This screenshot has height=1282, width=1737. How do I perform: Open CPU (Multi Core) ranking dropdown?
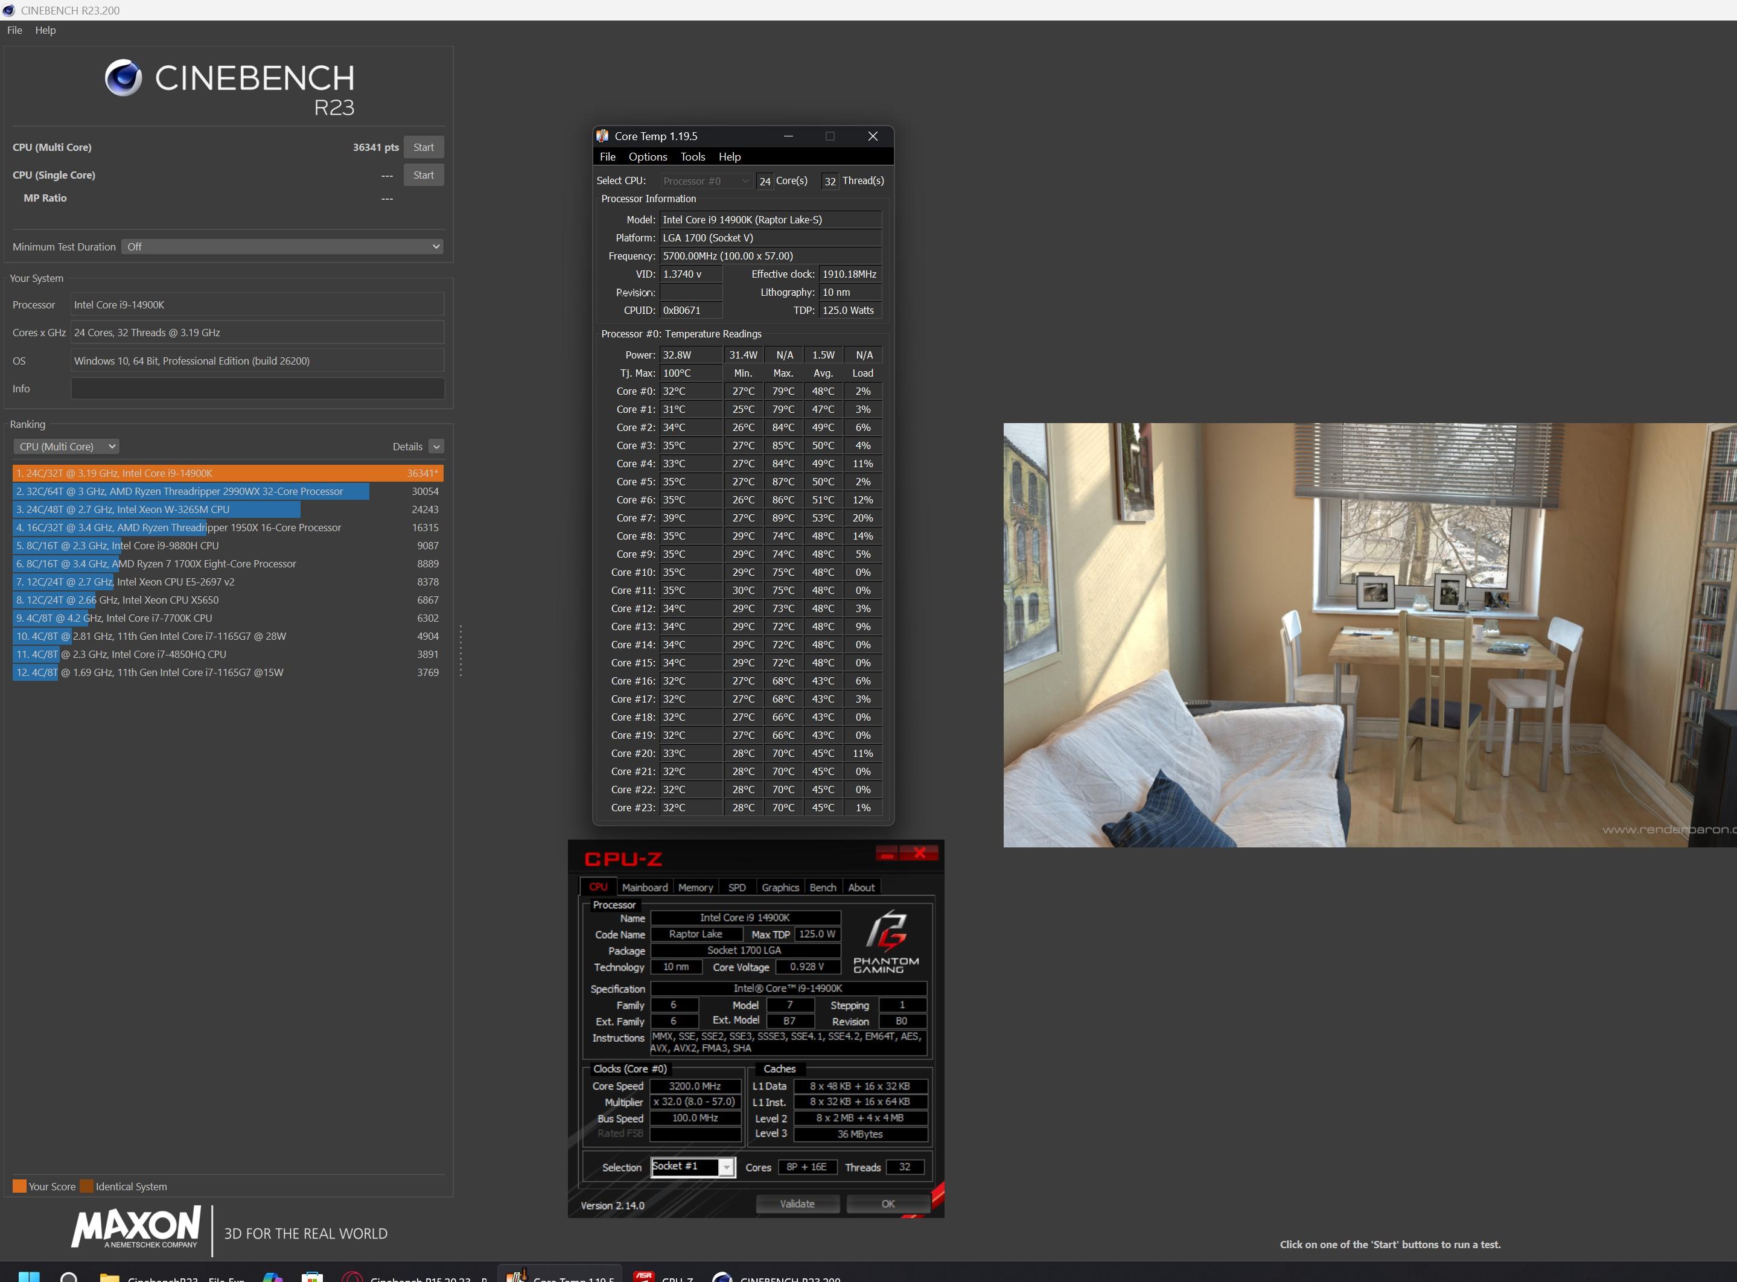[67, 446]
